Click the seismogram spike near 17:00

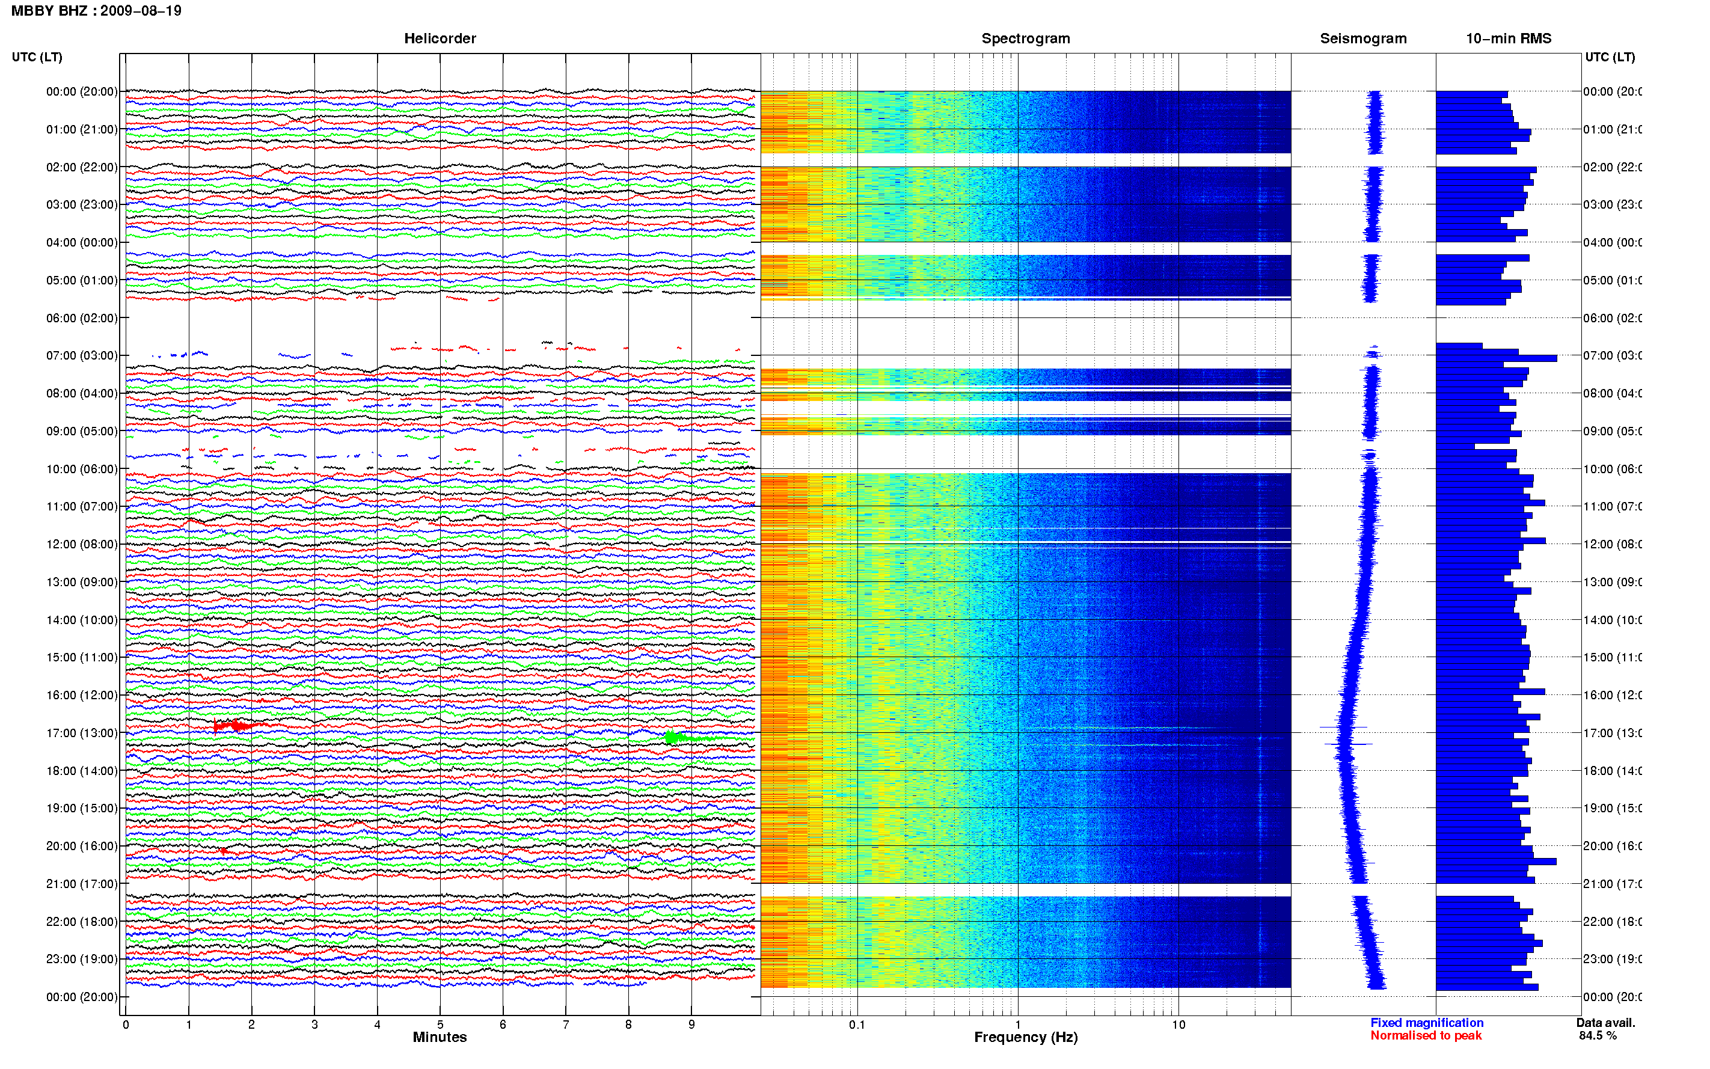coord(1344,727)
